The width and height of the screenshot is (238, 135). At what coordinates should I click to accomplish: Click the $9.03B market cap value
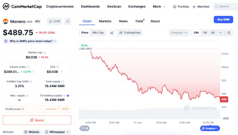pos(31,57)
